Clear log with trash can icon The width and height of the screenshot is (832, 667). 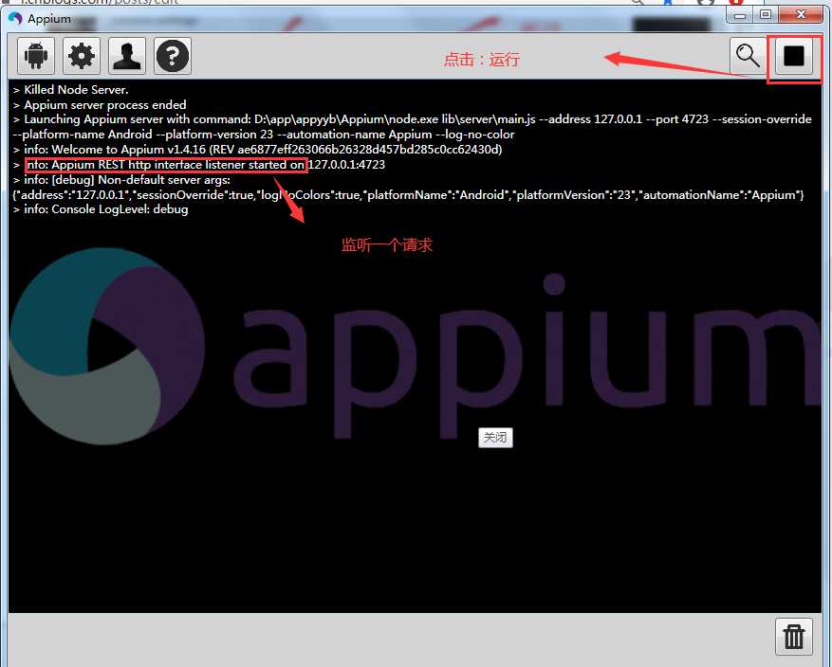tap(794, 637)
